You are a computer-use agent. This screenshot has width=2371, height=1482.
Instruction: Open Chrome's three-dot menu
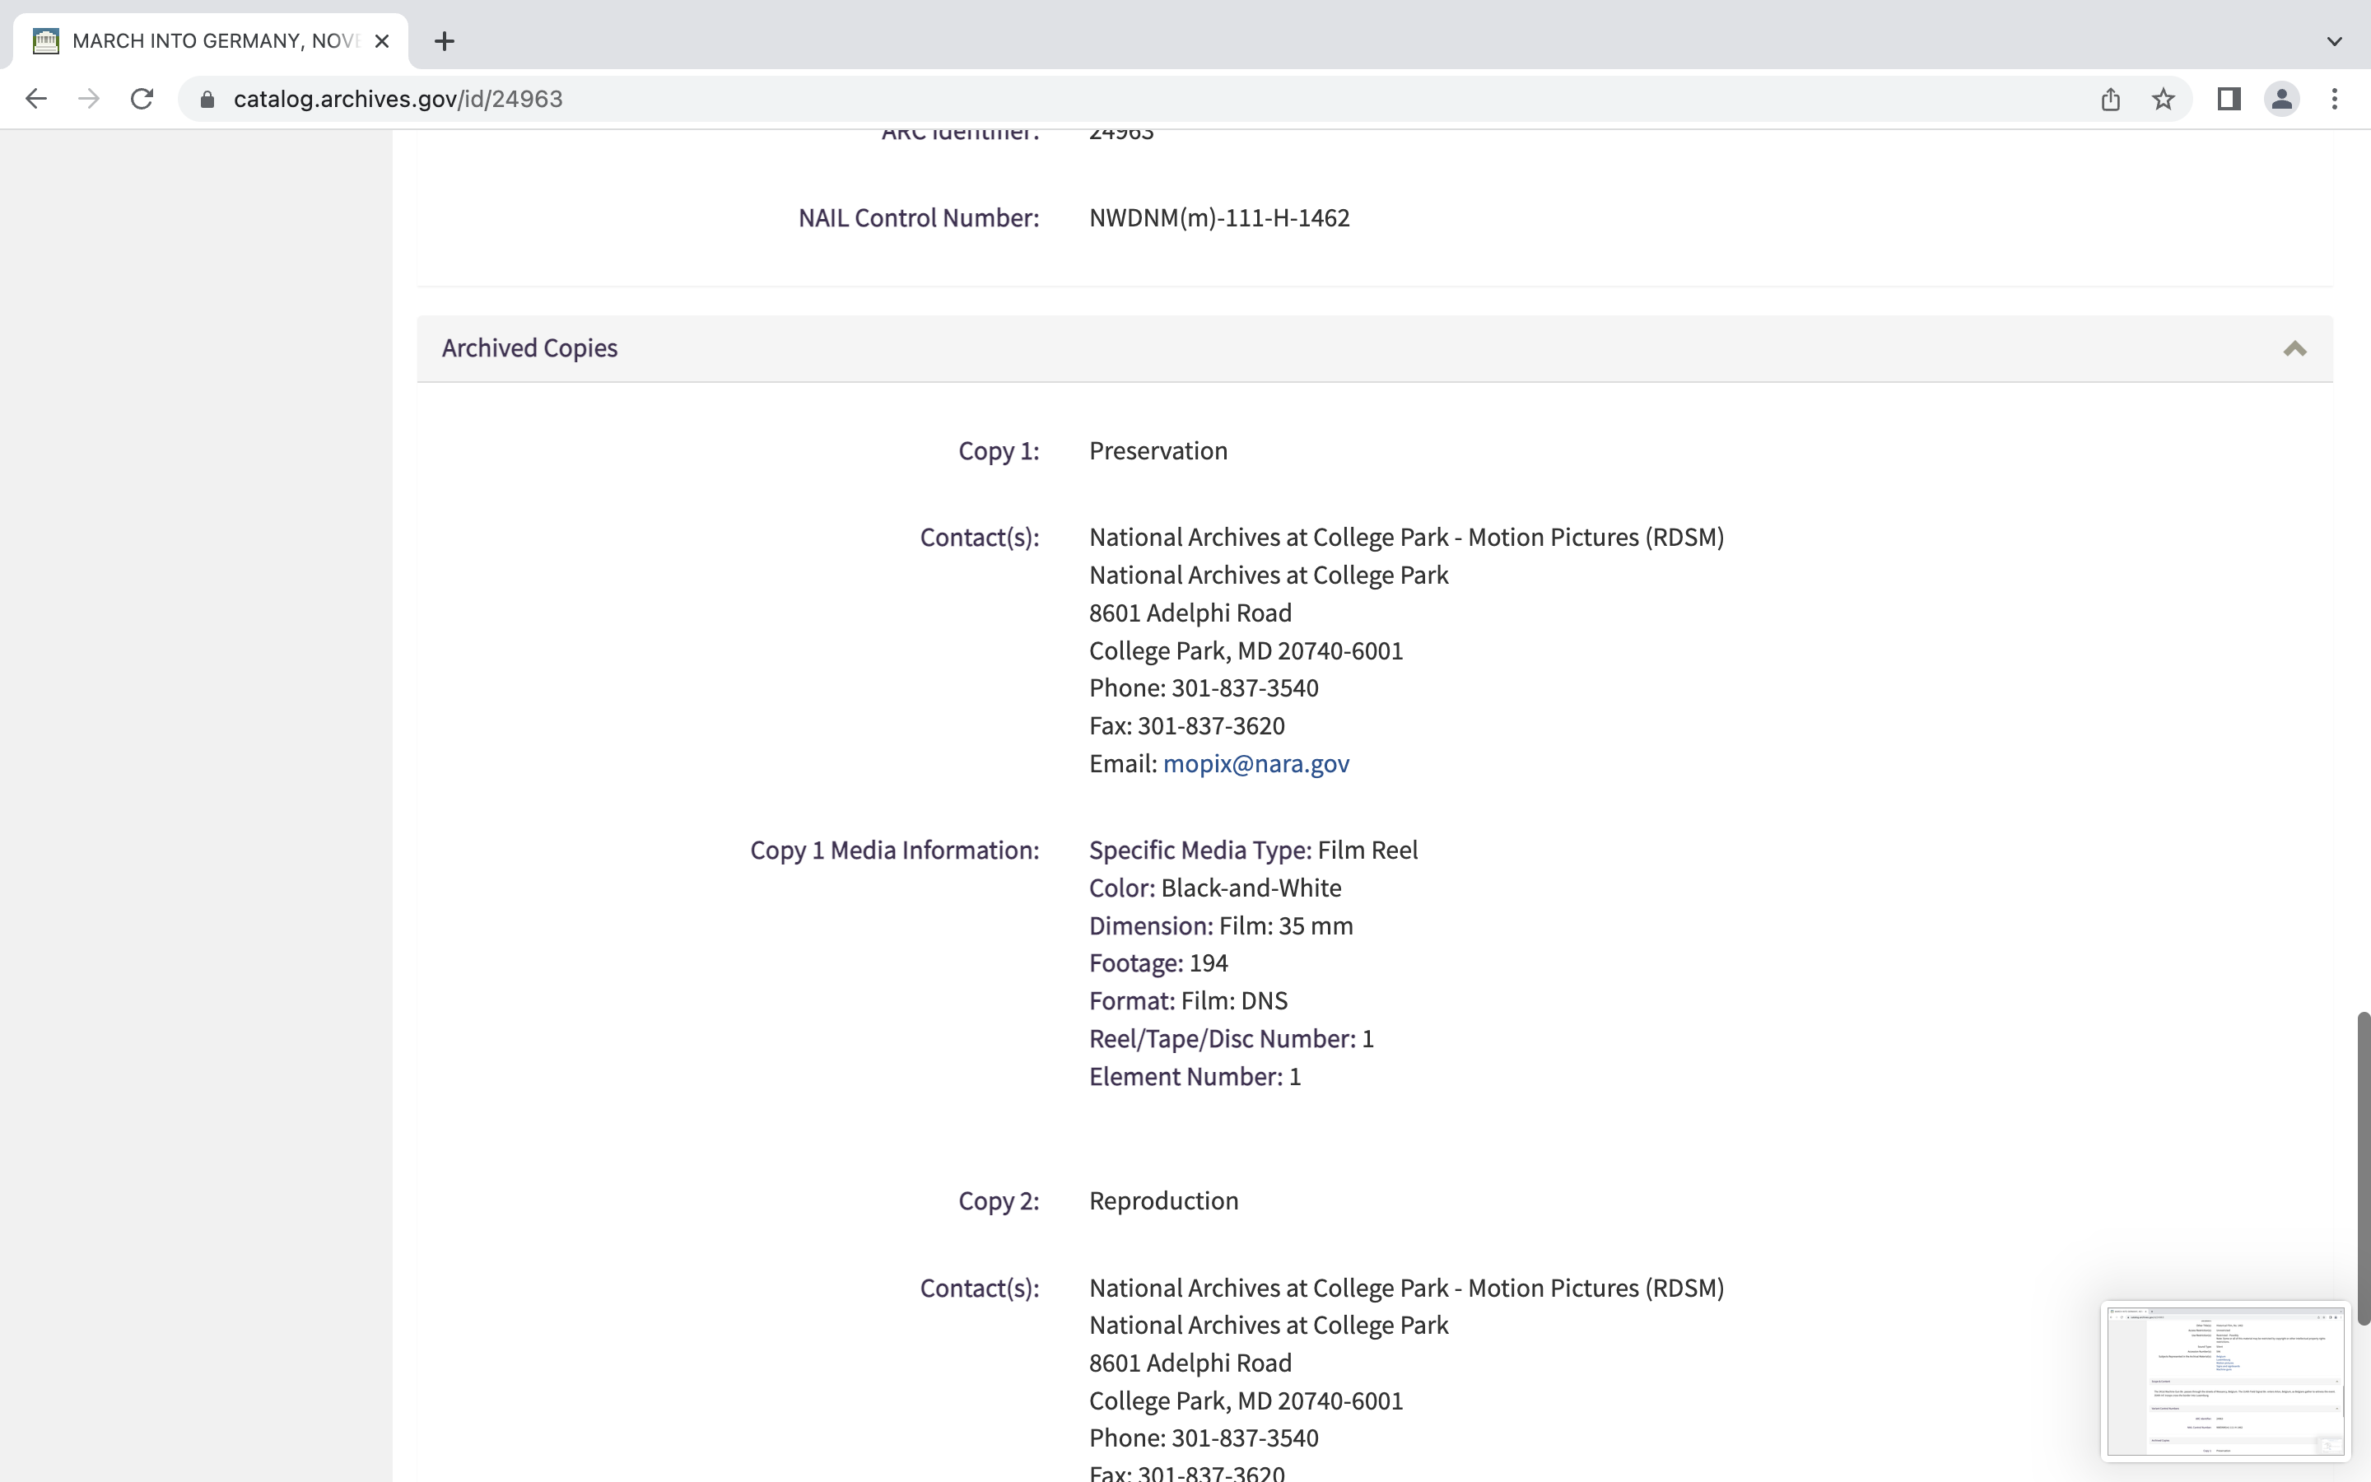[2335, 99]
